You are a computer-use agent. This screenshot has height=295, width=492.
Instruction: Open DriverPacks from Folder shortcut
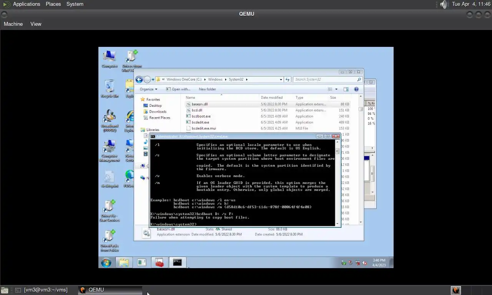click(110, 241)
